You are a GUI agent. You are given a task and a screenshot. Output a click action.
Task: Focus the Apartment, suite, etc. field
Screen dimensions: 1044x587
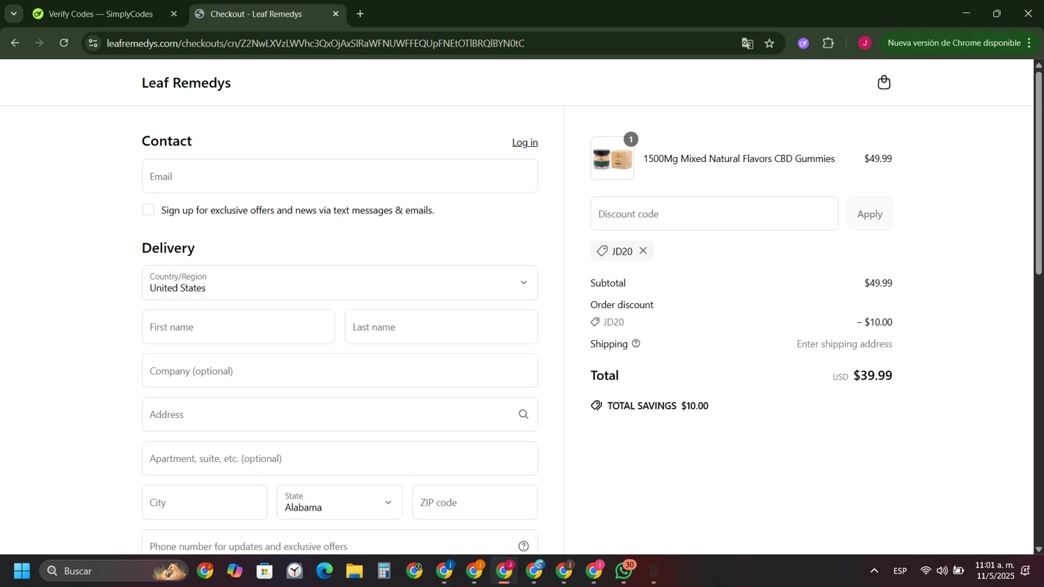tap(340, 458)
